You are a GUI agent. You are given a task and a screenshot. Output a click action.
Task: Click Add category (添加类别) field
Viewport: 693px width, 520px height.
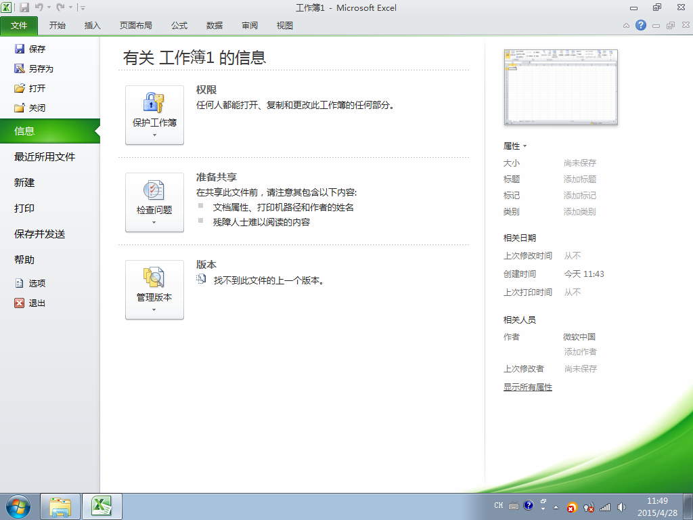coord(580,212)
